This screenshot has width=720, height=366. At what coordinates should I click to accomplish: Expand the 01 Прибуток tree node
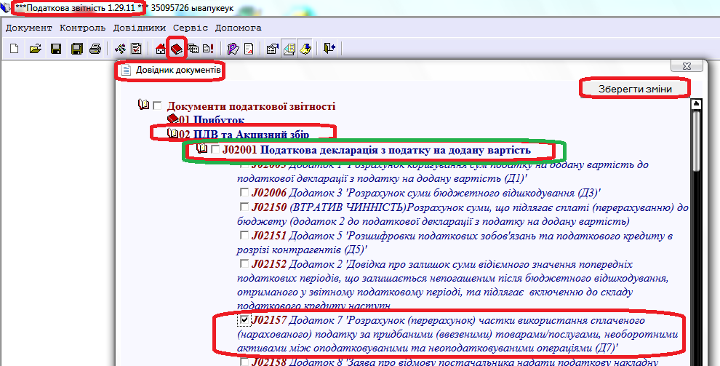click(x=172, y=119)
